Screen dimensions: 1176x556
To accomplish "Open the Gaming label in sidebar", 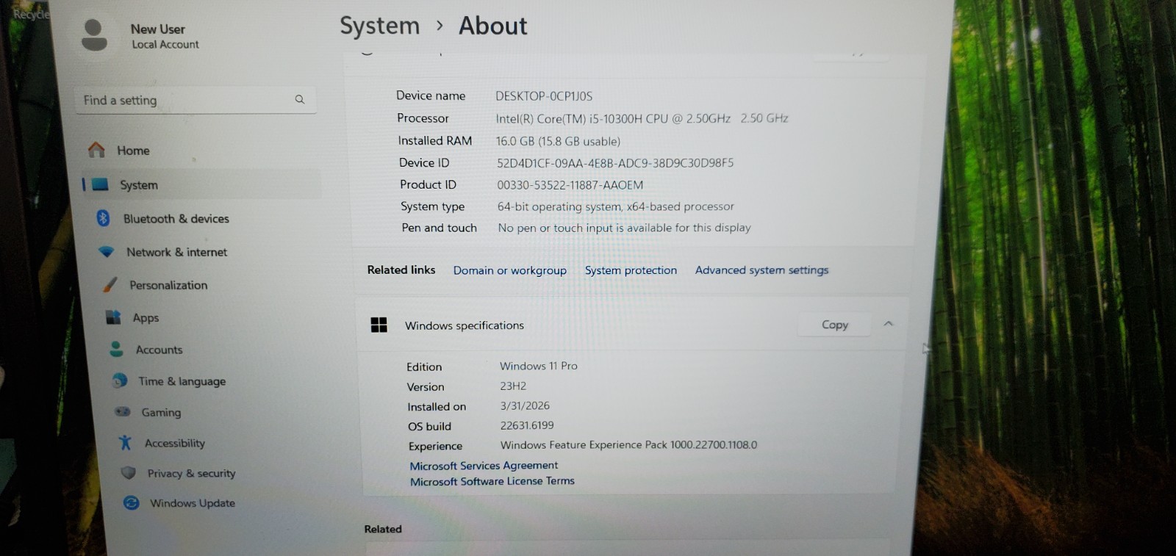I will [161, 412].
